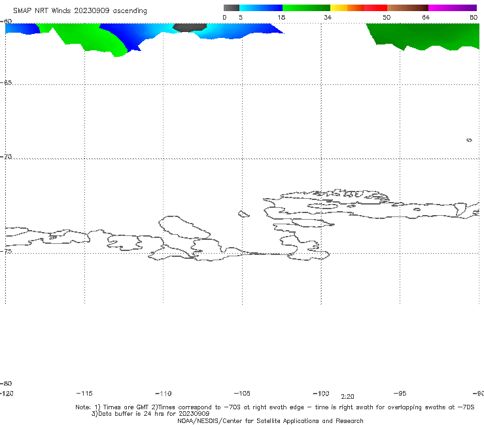The height and width of the screenshot is (425, 484).
Task: Click the title 'SMAP NRT Winds 20230909 ascending'
Action: pos(80,11)
